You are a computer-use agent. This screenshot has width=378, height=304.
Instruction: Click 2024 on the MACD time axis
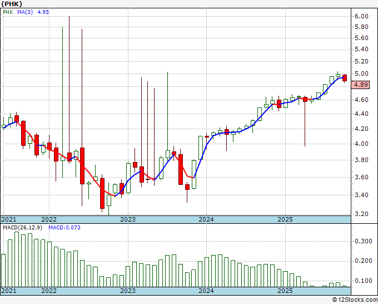point(206,291)
